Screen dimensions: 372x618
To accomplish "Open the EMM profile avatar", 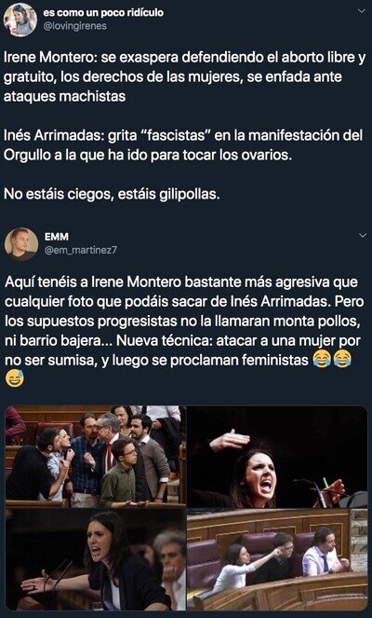I will (20, 243).
